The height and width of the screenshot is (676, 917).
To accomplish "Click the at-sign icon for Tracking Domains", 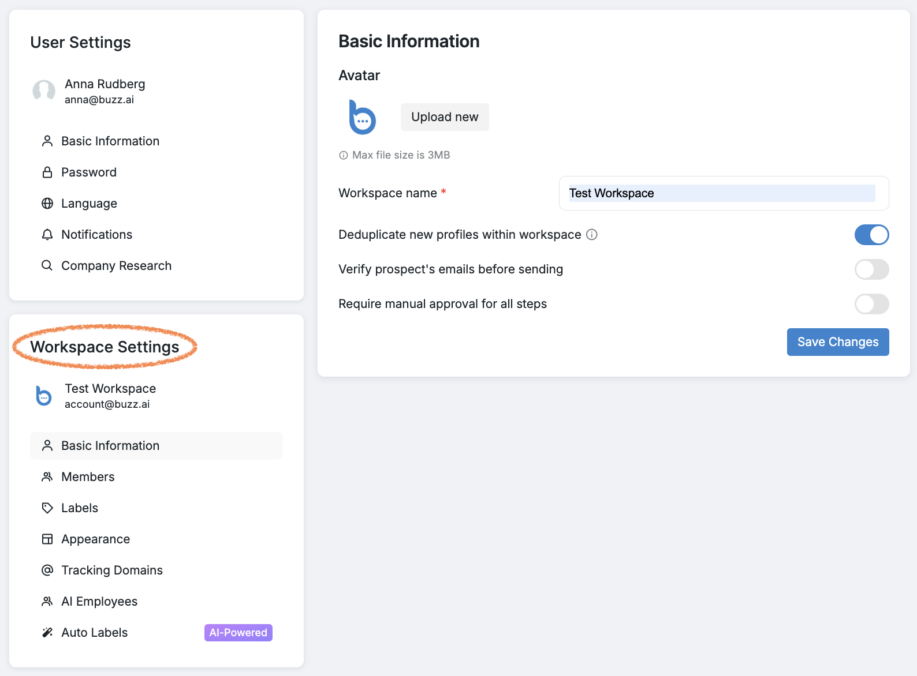I will point(47,570).
